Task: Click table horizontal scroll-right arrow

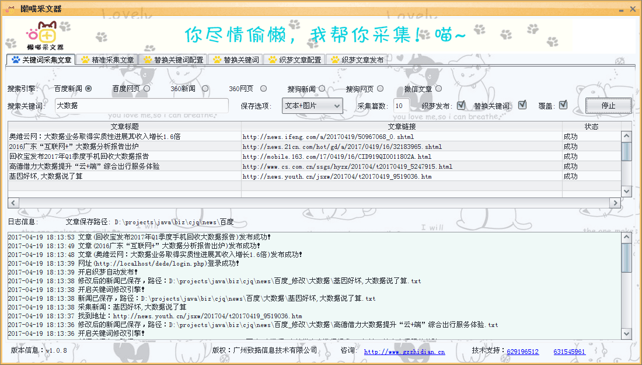Action: [x=615, y=203]
